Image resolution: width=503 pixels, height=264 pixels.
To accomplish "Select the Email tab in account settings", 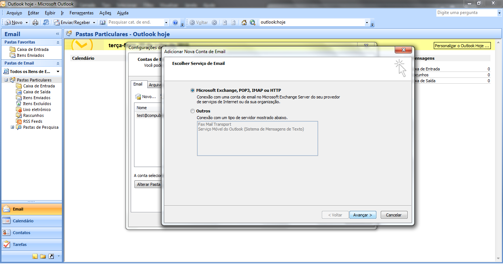I will (138, 84).
